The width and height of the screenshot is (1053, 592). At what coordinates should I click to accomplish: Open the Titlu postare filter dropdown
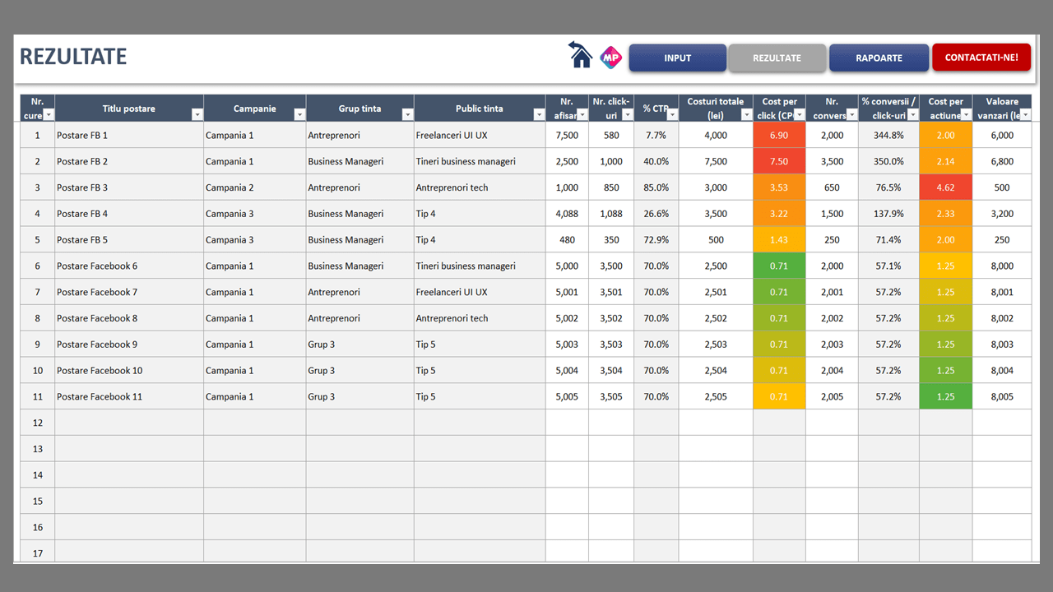click(197, 115)
